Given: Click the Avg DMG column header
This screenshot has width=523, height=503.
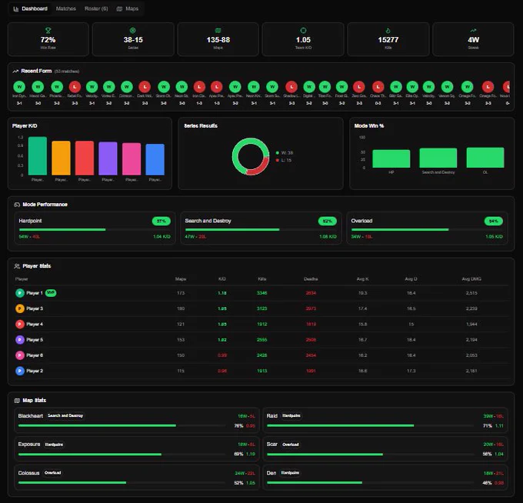Looking at the screenshot, I should tap(471, 279).
